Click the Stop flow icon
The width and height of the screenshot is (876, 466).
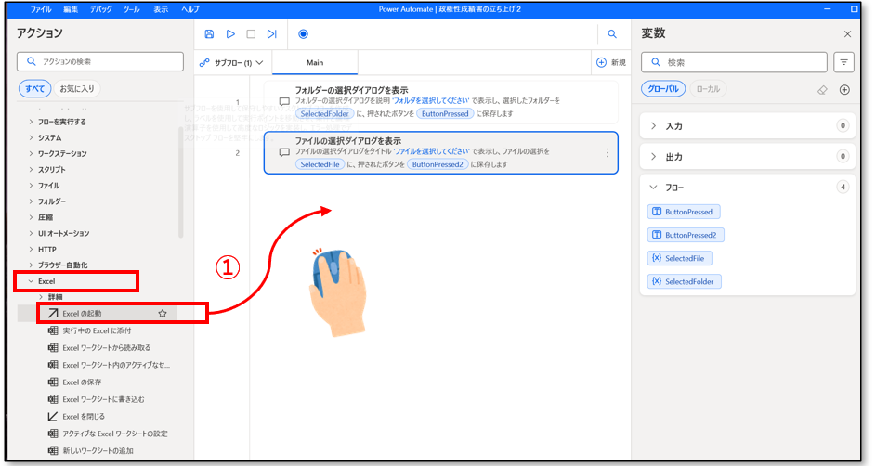[x=251, y=34]
